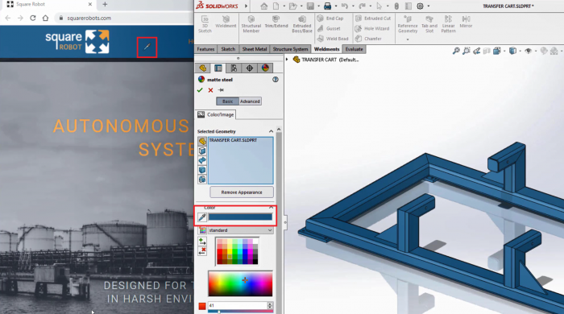Toggle the Select Surfaces filter
This screenshot has height=314, width=564.
(x=202, y=160)
